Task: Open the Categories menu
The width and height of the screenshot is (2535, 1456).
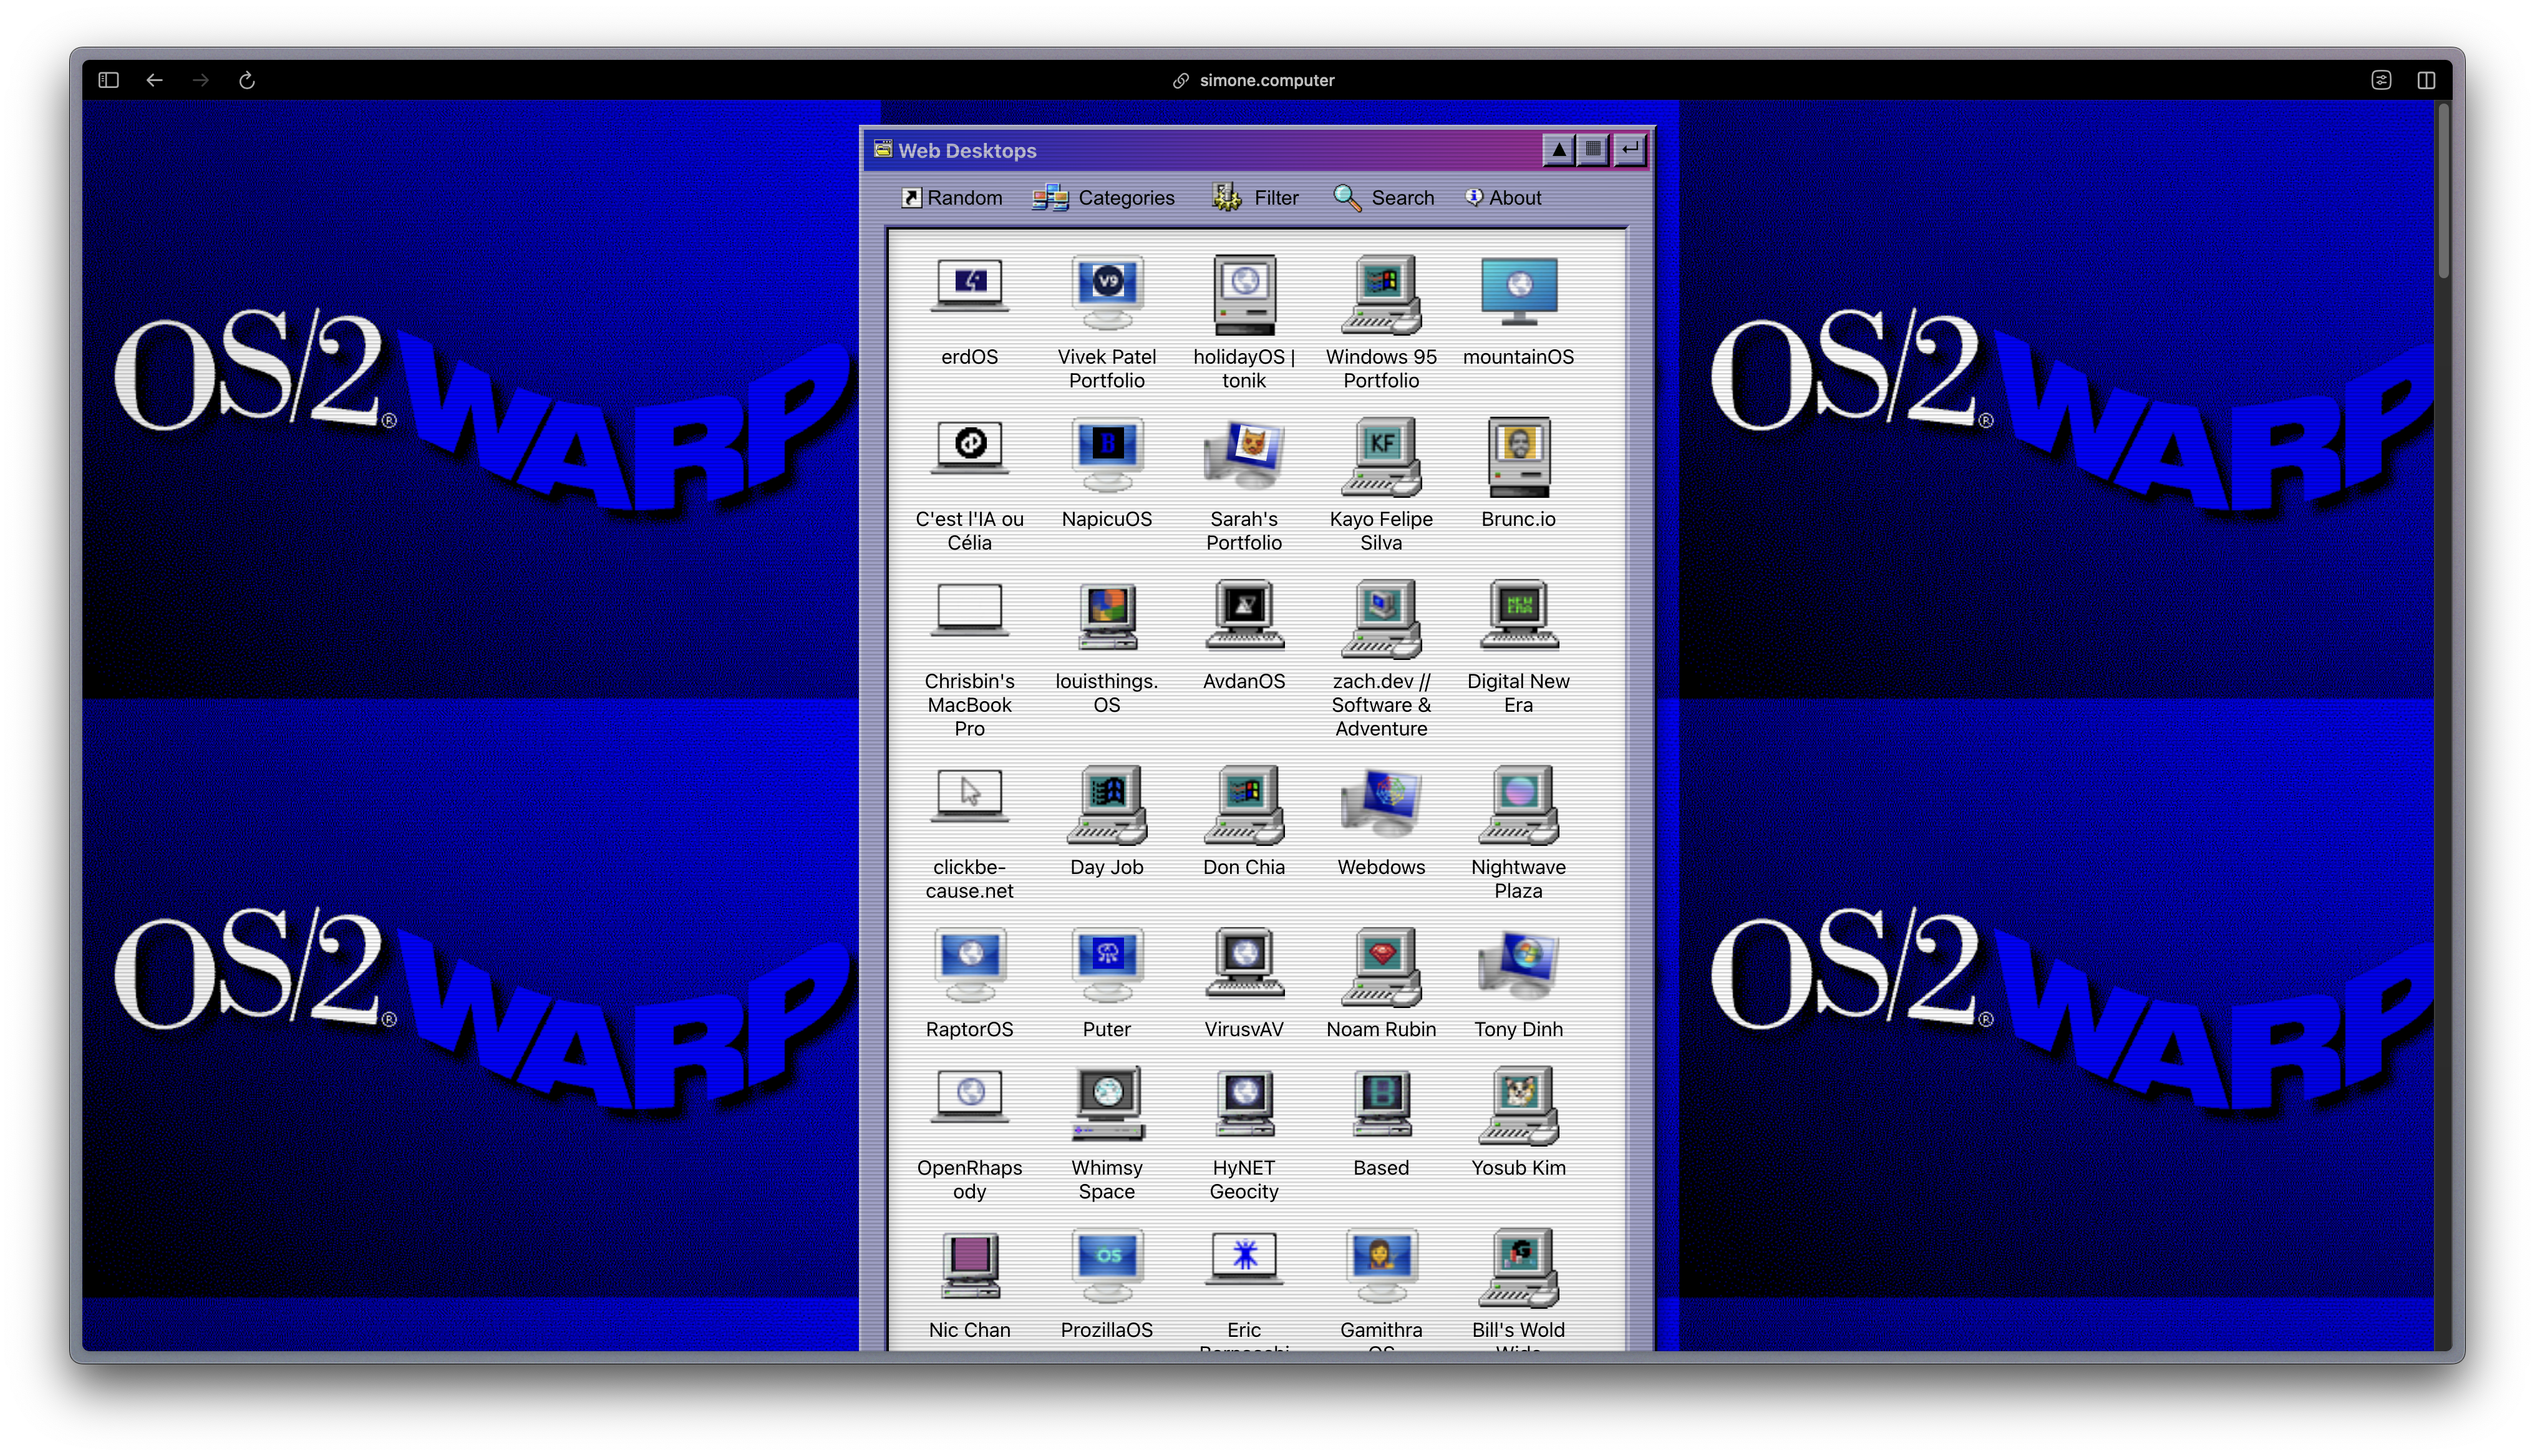Action: click(1103, 198)
